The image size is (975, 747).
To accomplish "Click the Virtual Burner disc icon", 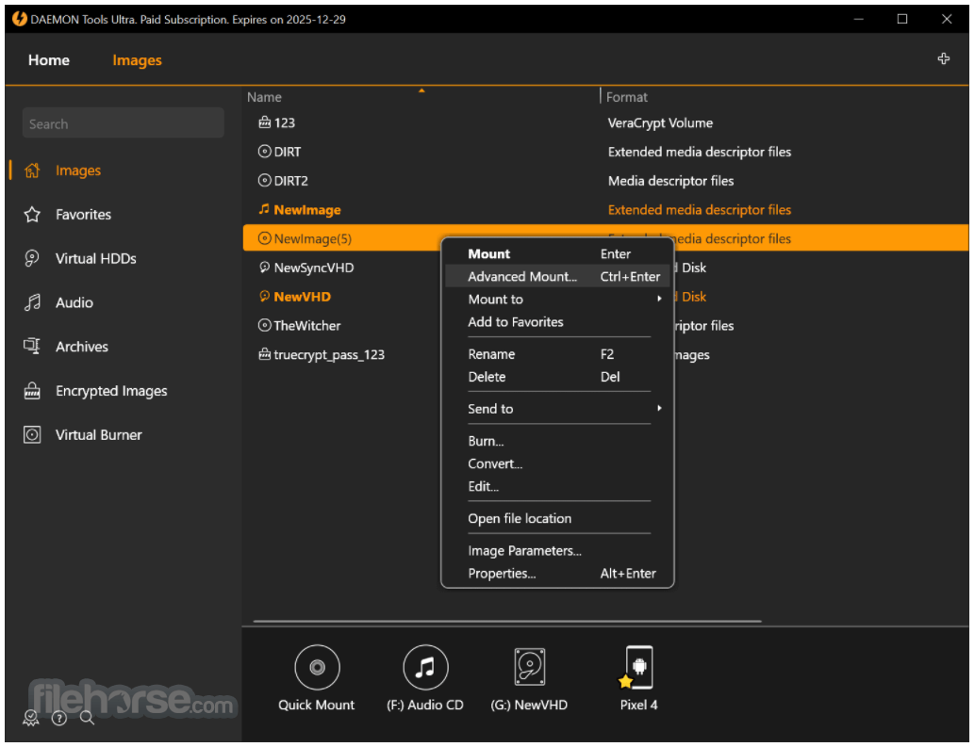I will click(32, 435).
